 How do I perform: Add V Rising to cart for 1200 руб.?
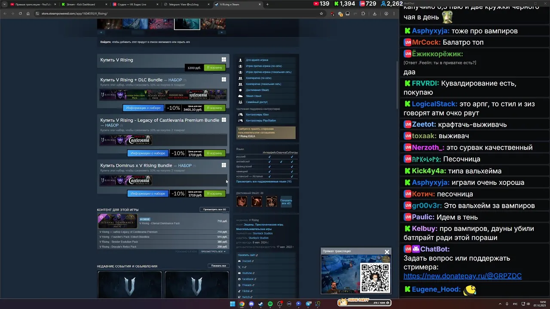tap(214, 68)
